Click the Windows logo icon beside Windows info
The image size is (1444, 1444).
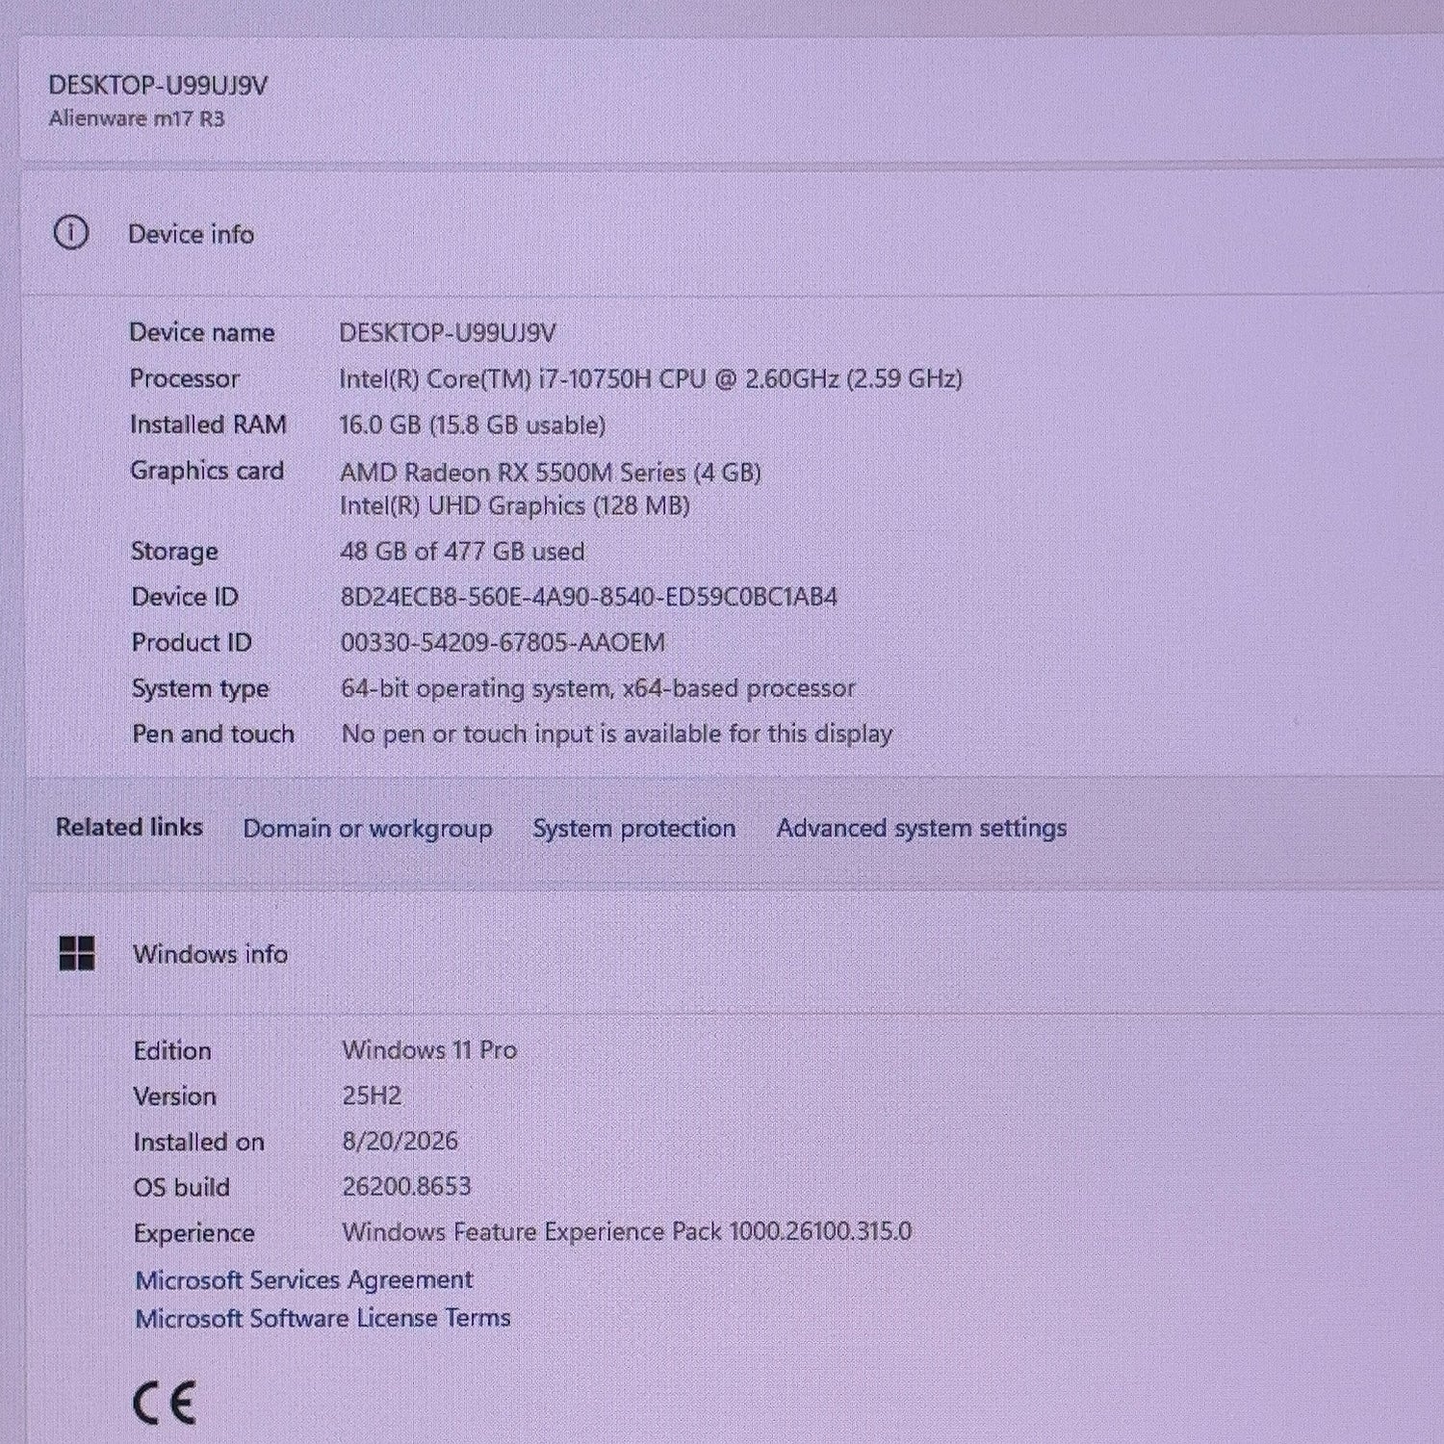coord(77,953)
